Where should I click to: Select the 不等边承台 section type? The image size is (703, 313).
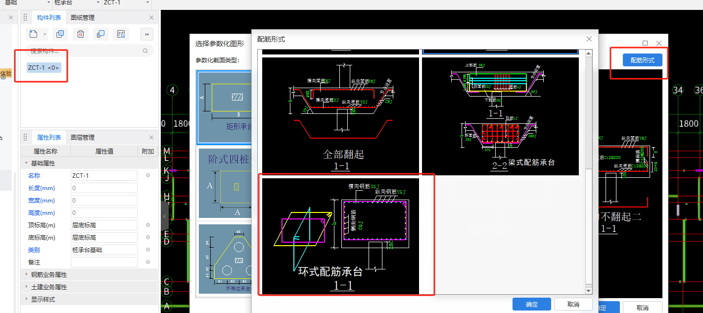(225, 259)
